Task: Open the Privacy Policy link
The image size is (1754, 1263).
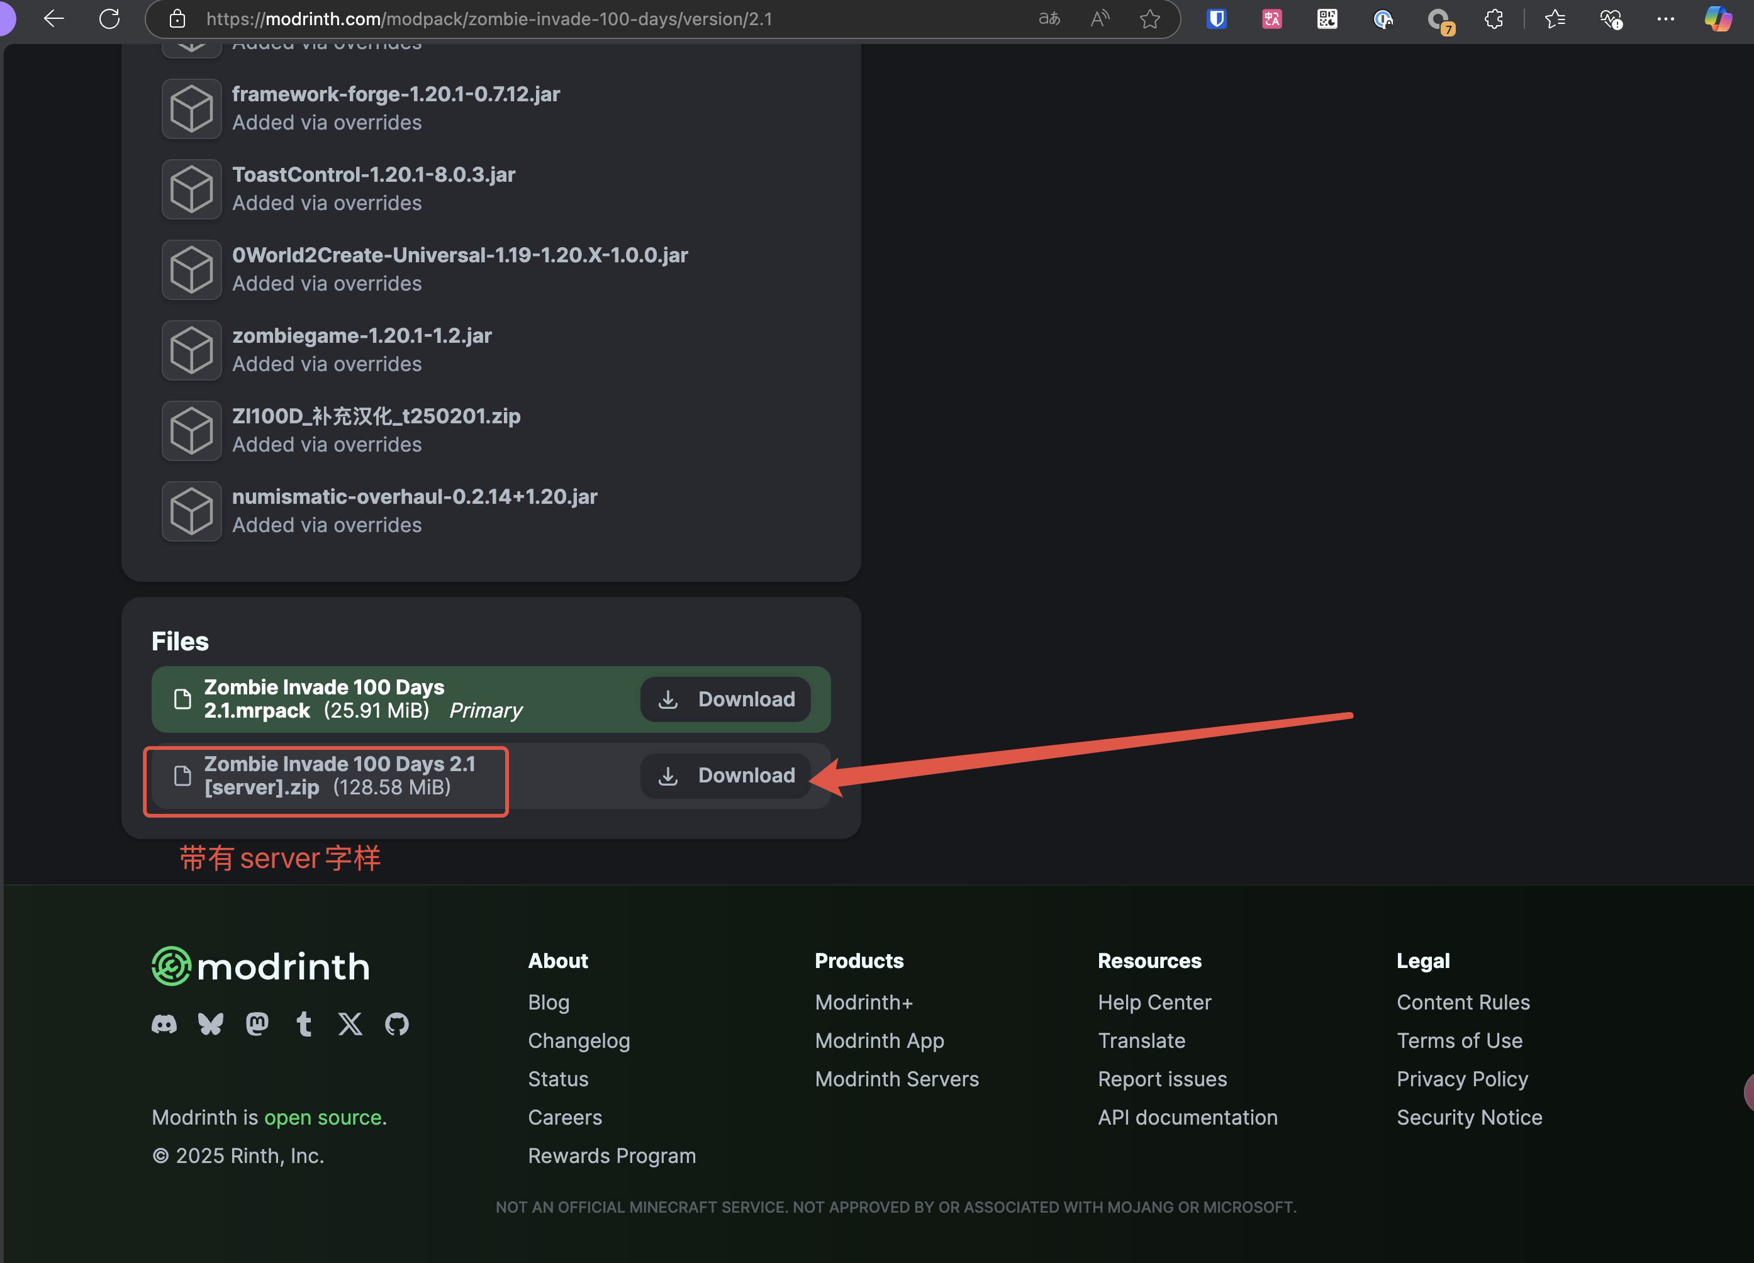Action: pos(1461,1078)
